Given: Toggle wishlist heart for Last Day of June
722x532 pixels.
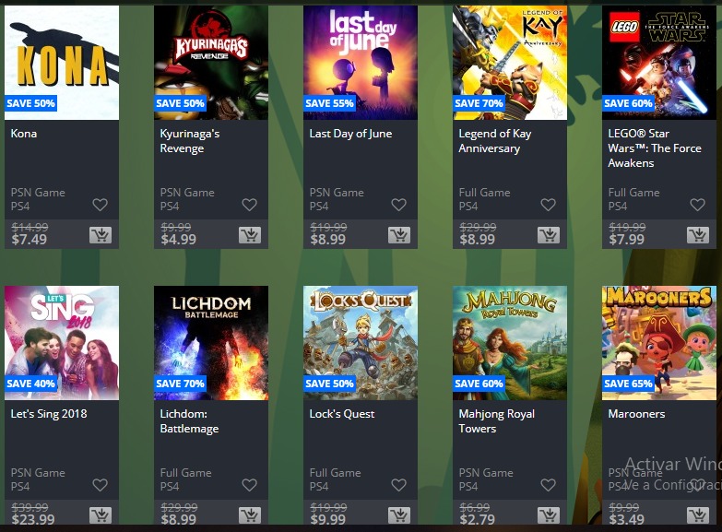Looking at the screenshot, I should (398, 205).
